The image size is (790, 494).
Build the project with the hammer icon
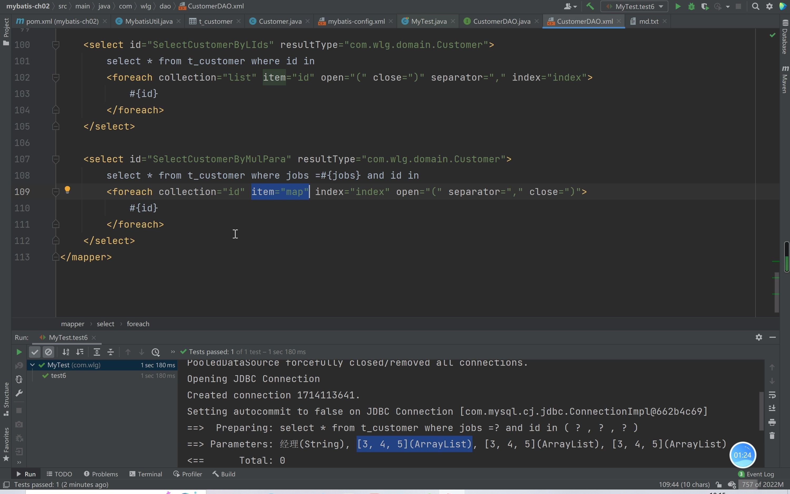(x=590, y=6)
